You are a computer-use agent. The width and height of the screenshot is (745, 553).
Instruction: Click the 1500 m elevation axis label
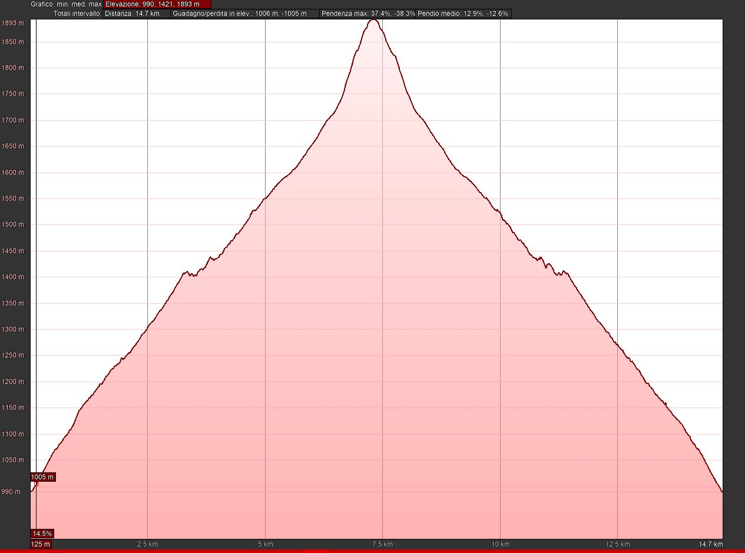(x=12, y=224)
